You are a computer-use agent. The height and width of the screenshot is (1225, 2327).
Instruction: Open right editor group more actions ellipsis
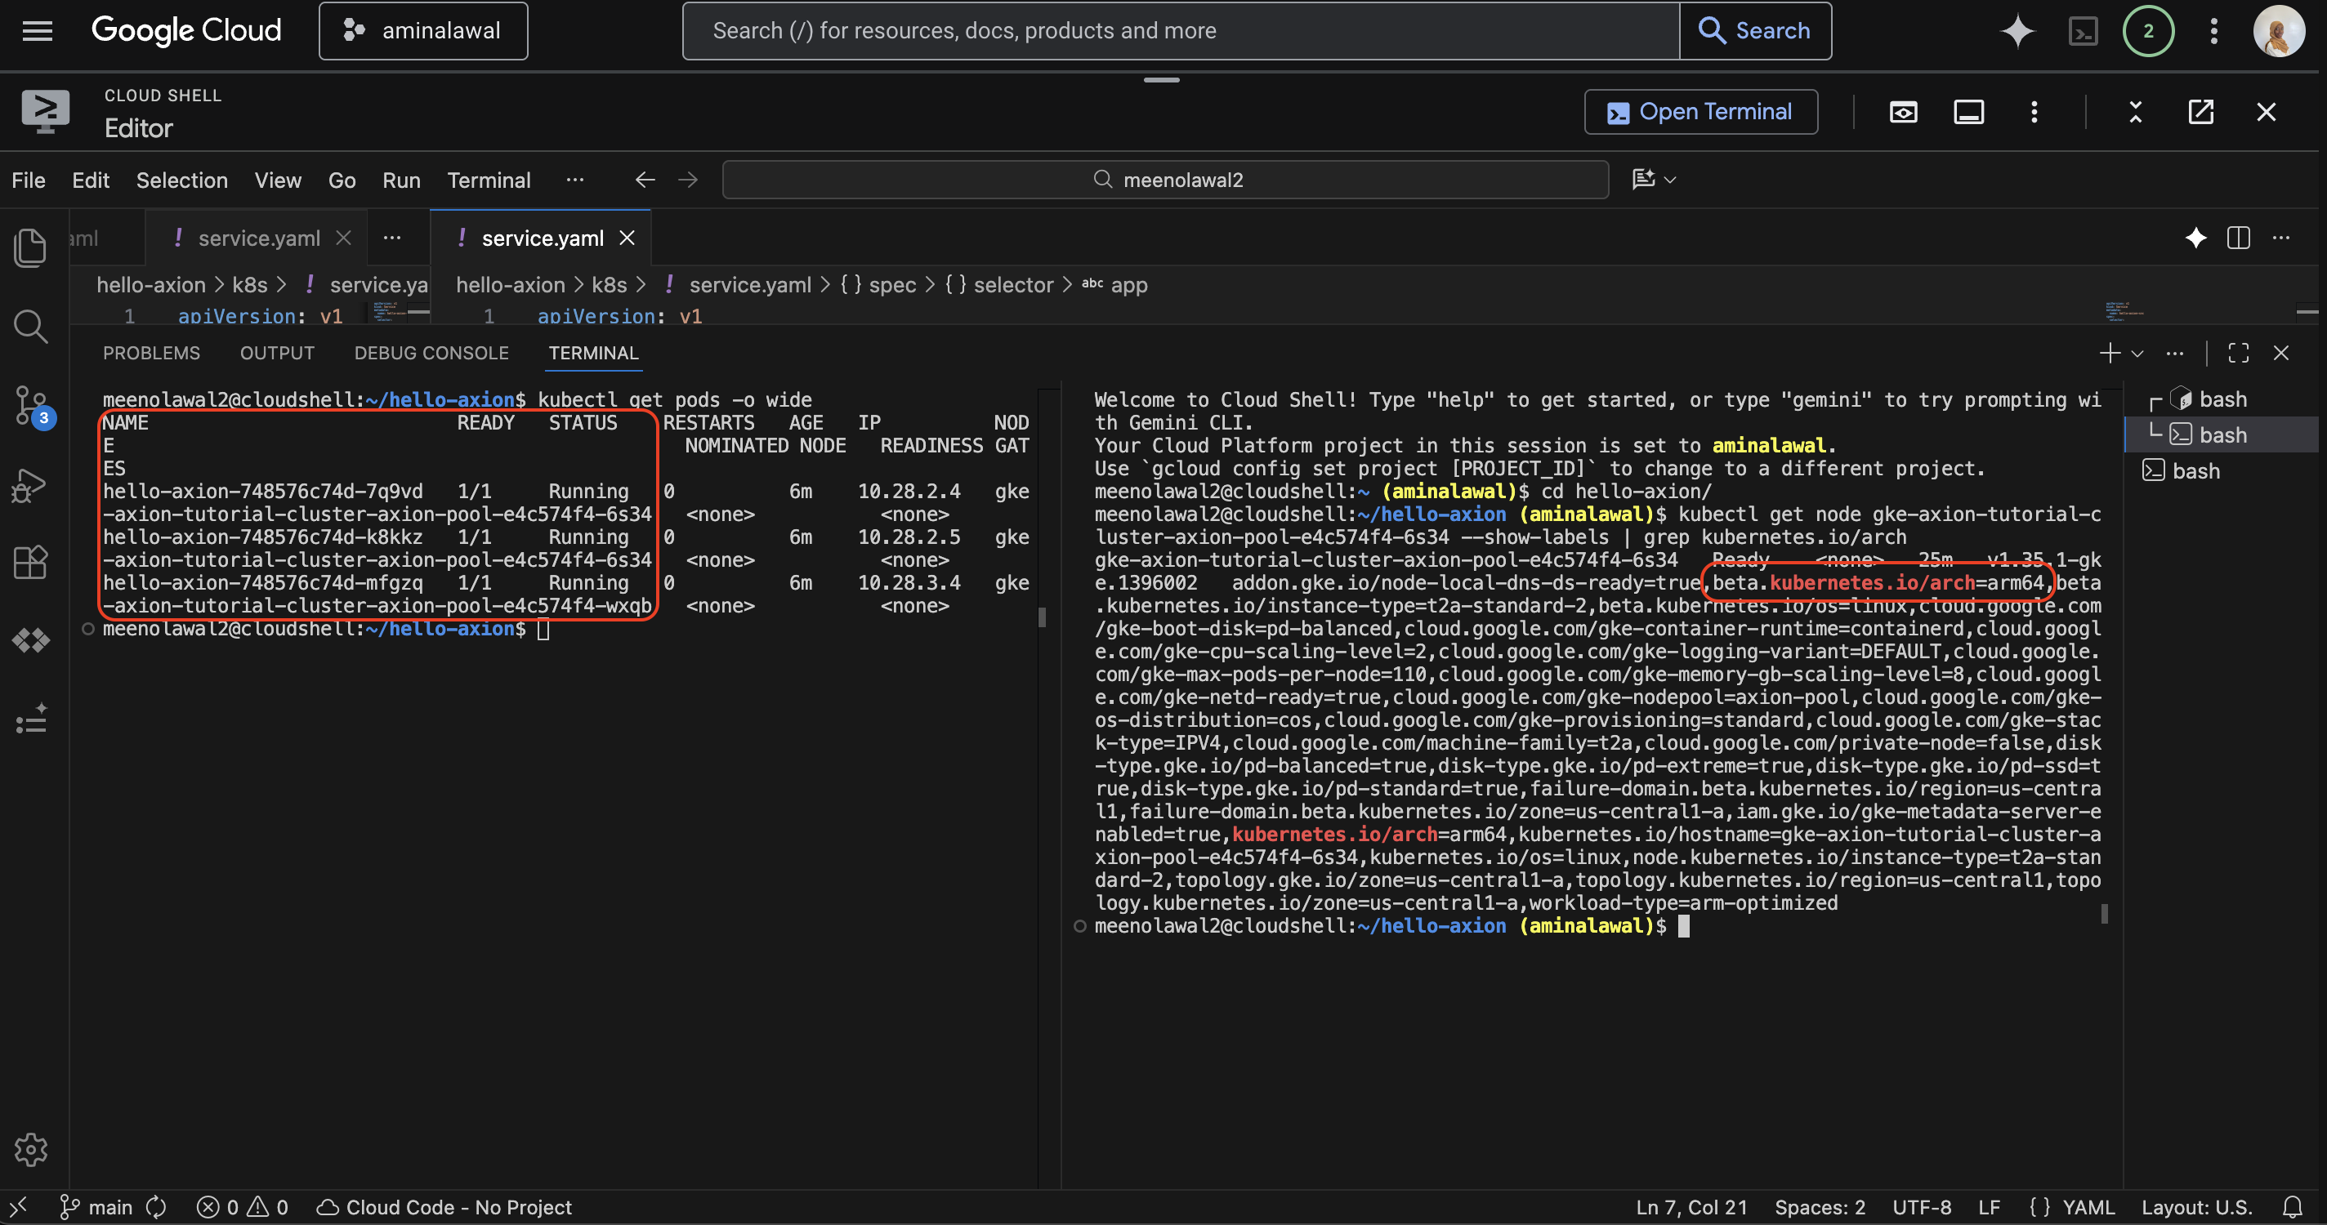[2280, 238]
